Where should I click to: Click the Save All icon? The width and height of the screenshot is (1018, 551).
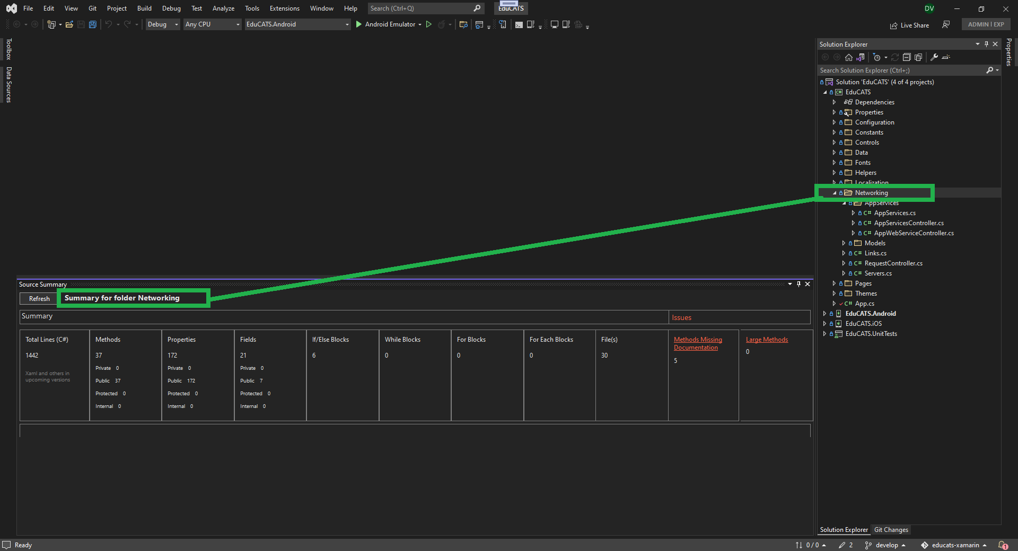92,24
